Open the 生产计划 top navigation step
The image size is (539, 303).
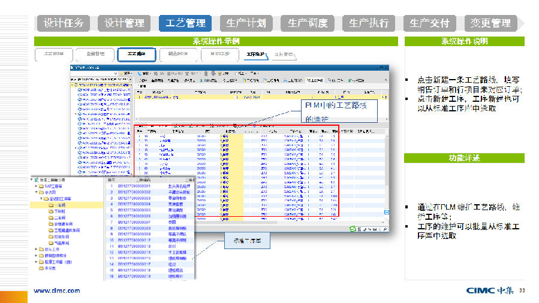(x=246, y=23)
